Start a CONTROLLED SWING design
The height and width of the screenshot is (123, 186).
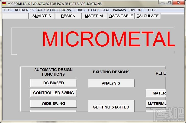(54, 93)
